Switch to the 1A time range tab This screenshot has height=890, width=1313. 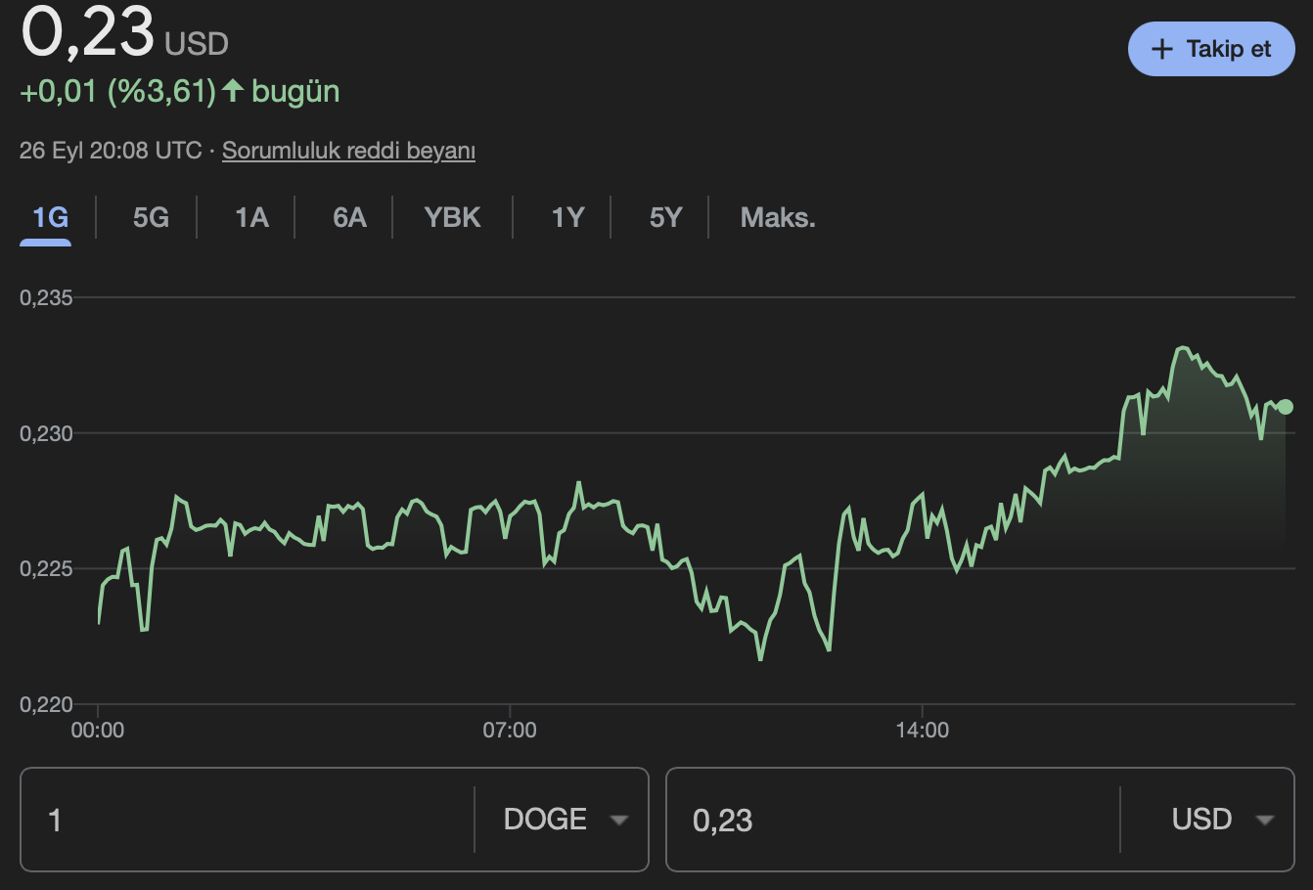pyautogui.click(x=251, y=217)
